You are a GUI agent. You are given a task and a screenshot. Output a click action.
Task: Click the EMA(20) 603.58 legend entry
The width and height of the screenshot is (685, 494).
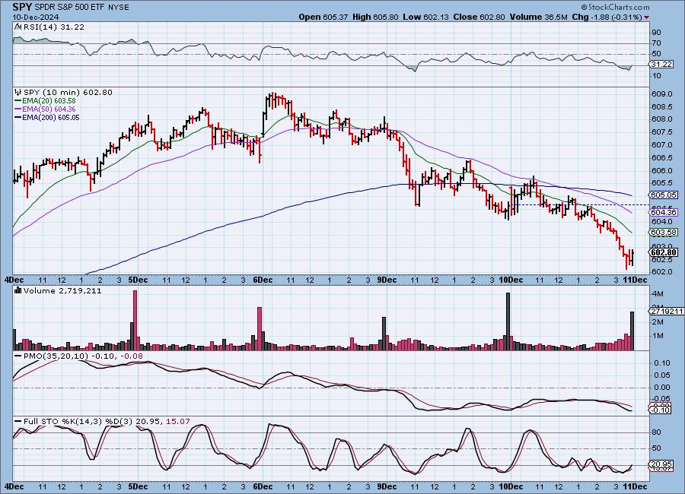[49, 101]
